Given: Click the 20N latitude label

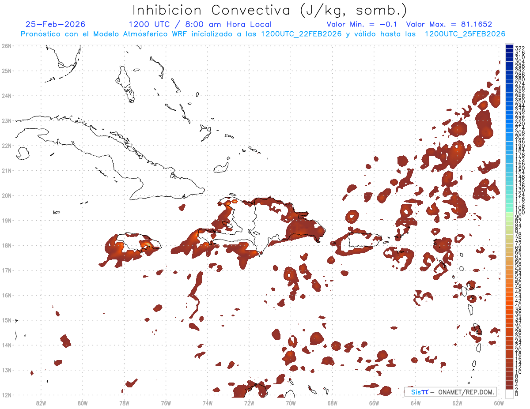Looking at the screenshot, I should (6, 195).
